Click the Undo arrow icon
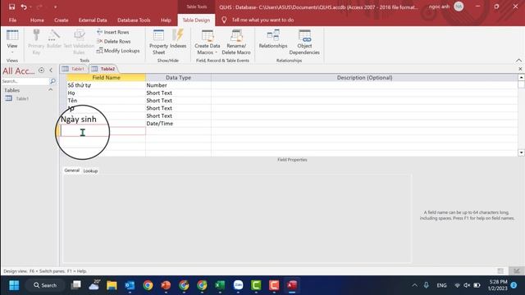 pos(24,7)
